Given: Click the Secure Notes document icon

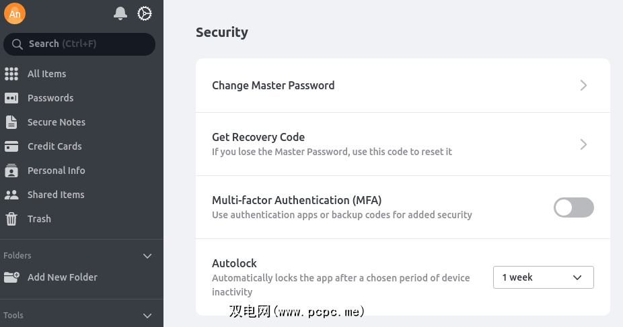Looking at the screenshot, I should [11, 122].
